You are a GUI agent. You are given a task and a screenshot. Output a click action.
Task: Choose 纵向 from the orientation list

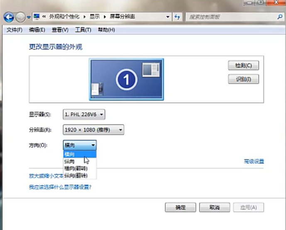point(69,161)
